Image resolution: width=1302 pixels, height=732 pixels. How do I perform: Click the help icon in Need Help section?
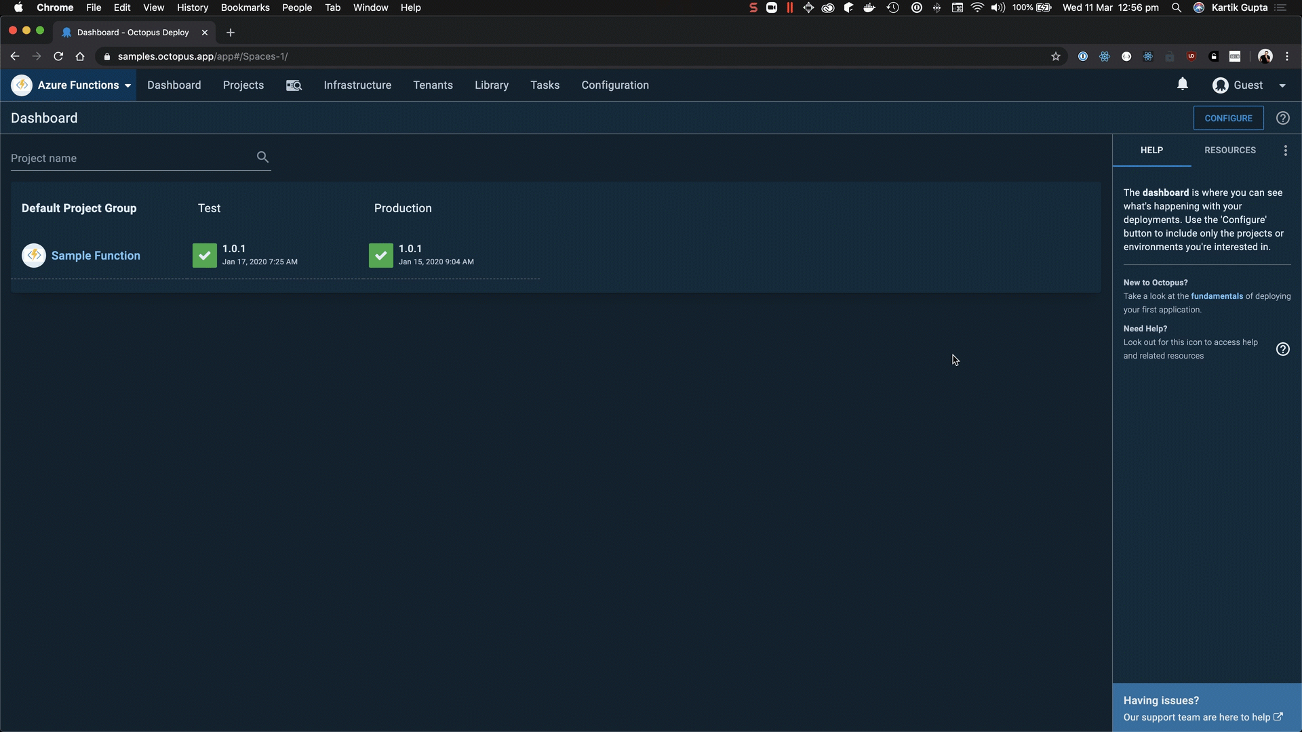click(1283, 349)
